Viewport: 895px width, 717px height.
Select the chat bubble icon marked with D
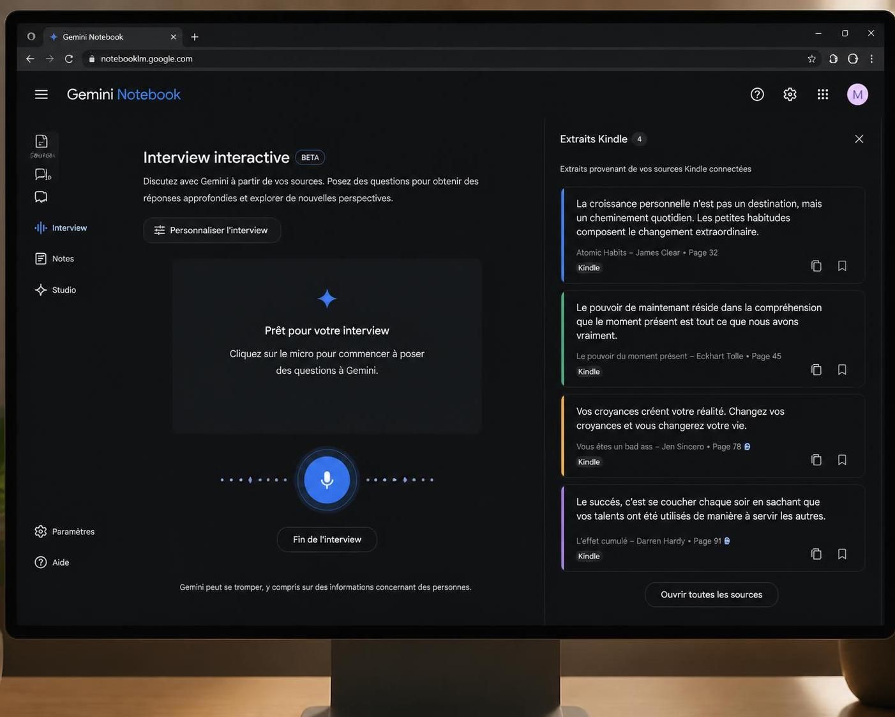click(x=43, y=174)
